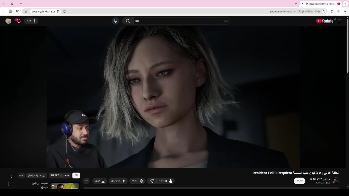Viewport: 349px width, 196px height.
Task: Open a new browser tab
Action: pos(296,4)
